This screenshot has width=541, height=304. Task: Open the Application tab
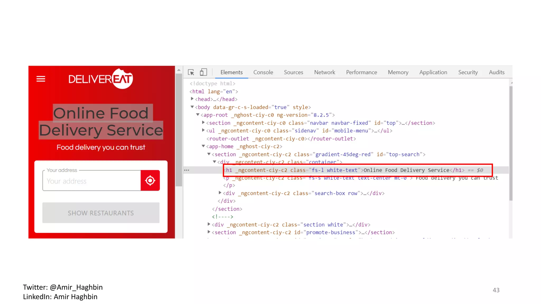coord(433,72)
